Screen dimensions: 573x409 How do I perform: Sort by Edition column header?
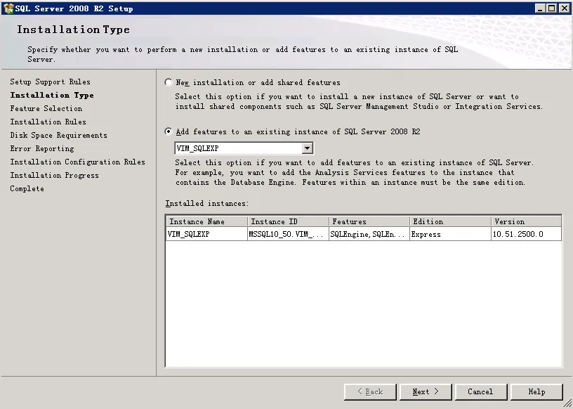coord(451,221)
